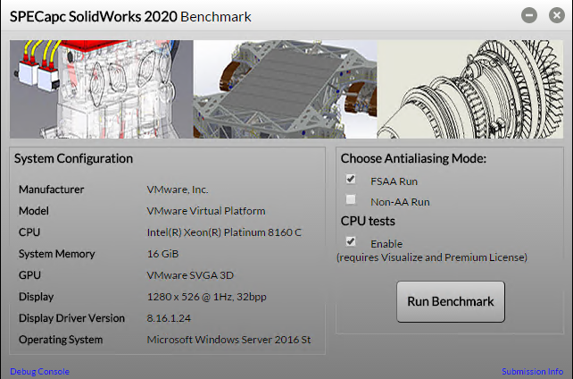Disable the CPU tests Enable checkbox
The height and width of the screenshot is (379, 573).
[x=351, y=242]
